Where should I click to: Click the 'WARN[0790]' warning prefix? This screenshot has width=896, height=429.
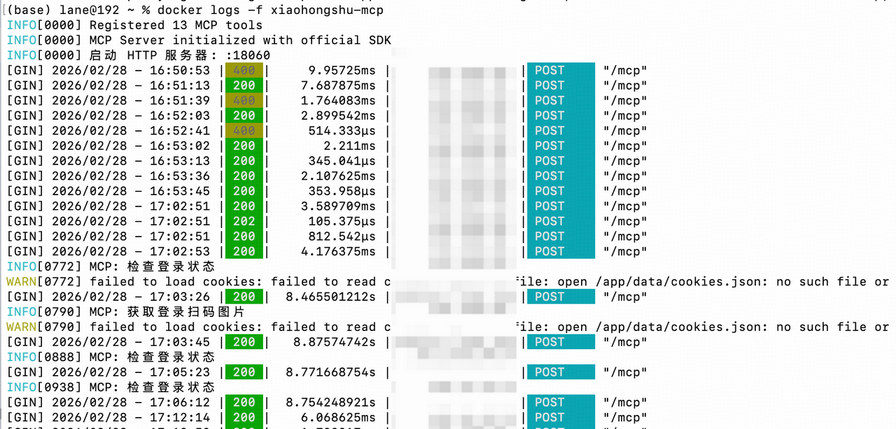[x=44, y=327]
